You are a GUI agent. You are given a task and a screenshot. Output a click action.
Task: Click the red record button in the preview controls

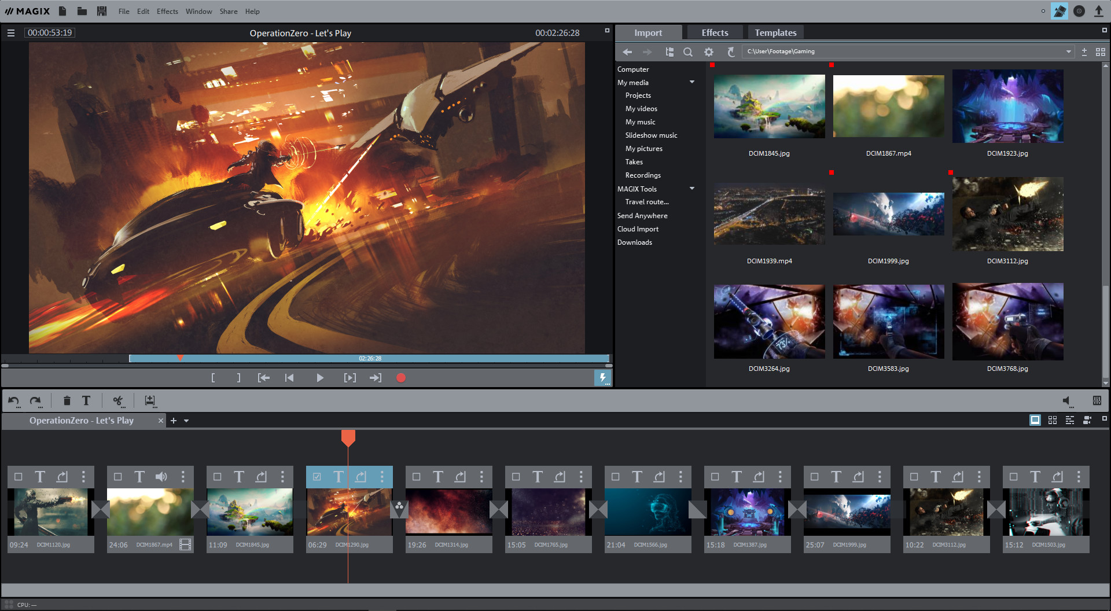[401, 377]
